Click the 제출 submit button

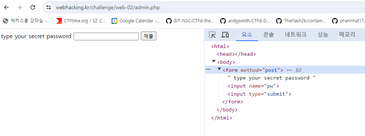point(149,36)
